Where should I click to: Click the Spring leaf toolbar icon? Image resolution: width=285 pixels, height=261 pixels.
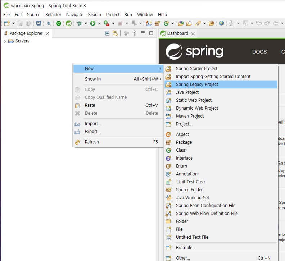[x=69, y=23]
